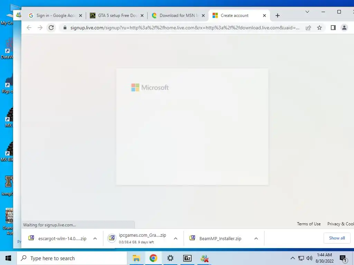Viewport: 354px width, 265px height.
Task: Open File Explorer from the taskbar
Action: tap(136, 258)
